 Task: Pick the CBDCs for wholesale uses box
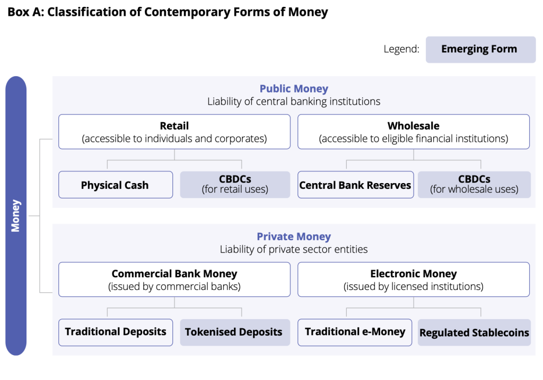474,185
